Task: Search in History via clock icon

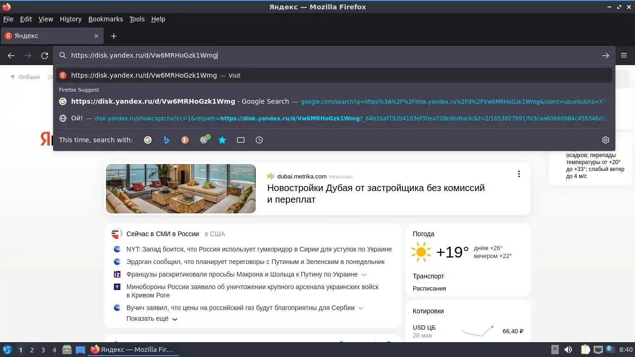Action: [x=259, y=140]
